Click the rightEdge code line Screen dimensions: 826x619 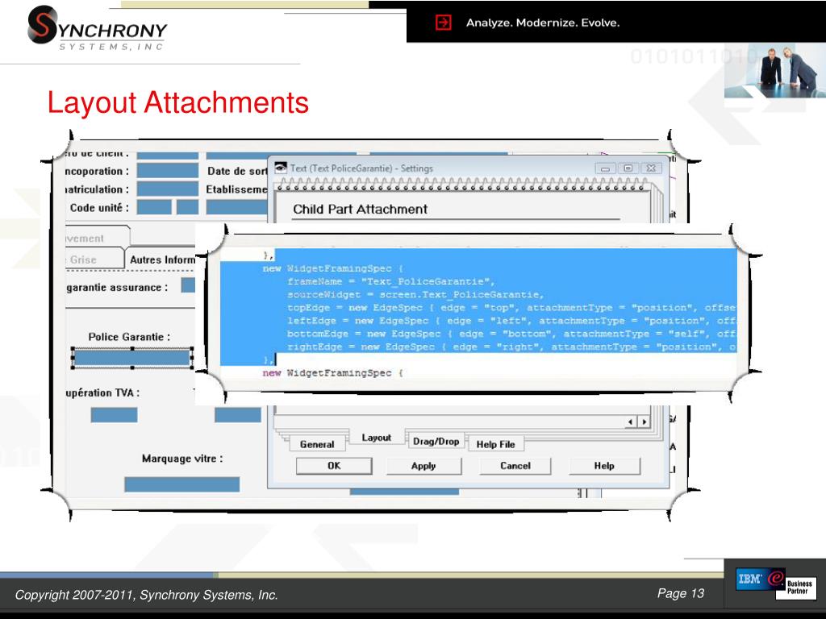[x=511, y=347]
